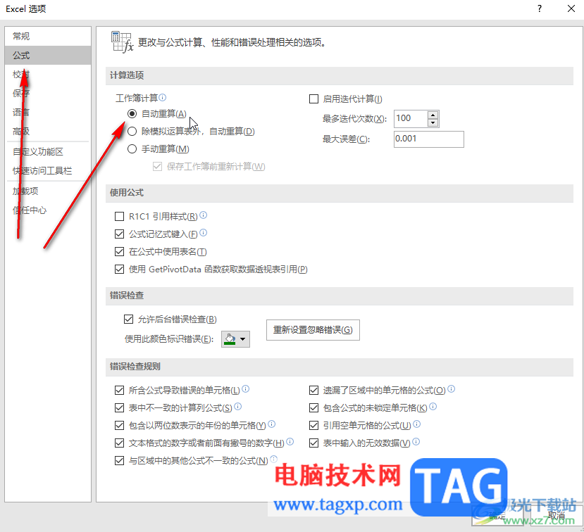Open 自定义功能区 category
The width and height of the screenshot is (584, 532).
[48, 152]
